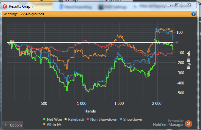Expand the Options panel

(x=13, y=125)
